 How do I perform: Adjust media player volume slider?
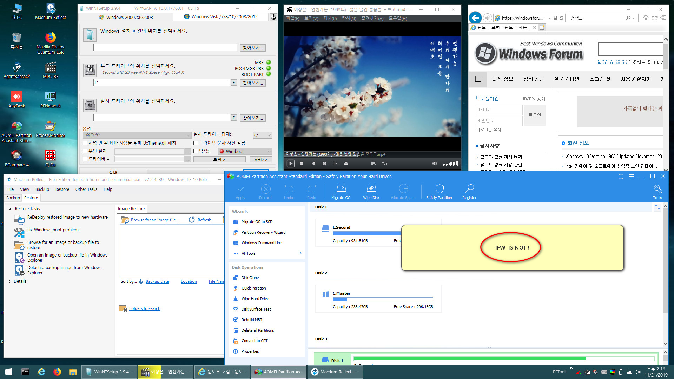coord(450,164)
